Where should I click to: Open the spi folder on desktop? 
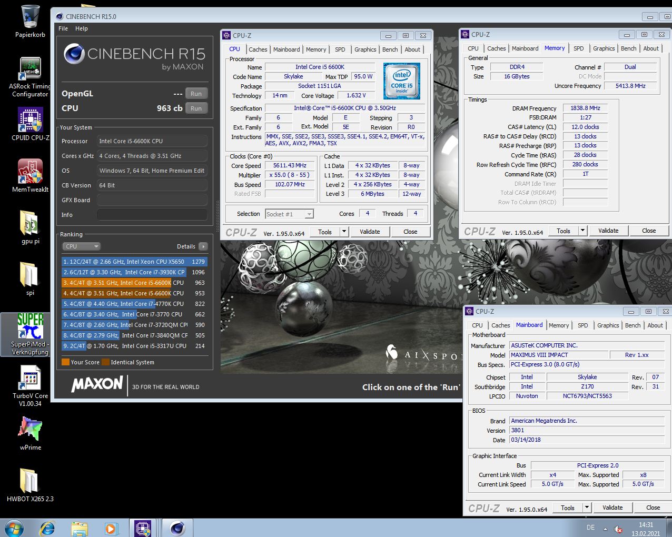(x=30, y=279)
